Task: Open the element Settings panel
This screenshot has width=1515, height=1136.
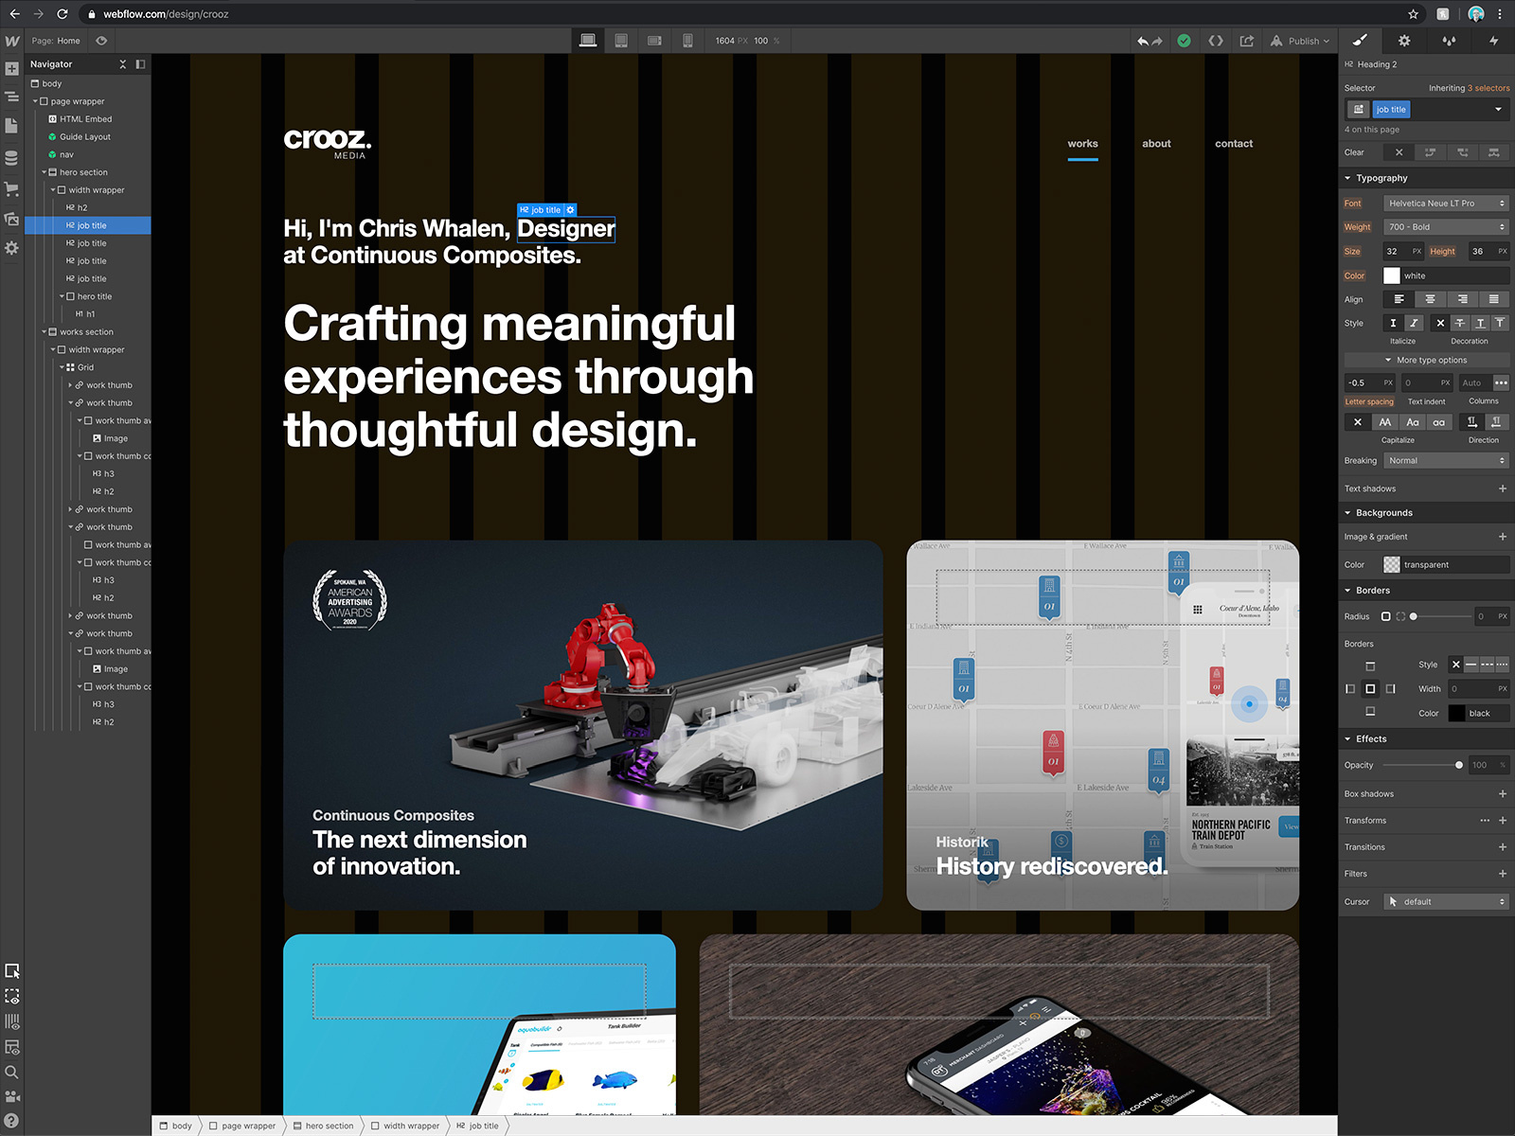Action: coord(1404,41)
